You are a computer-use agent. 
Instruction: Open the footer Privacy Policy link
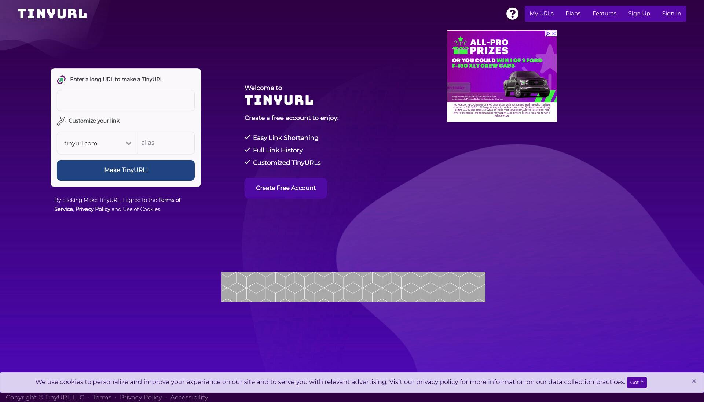click(x=141, y=397)
